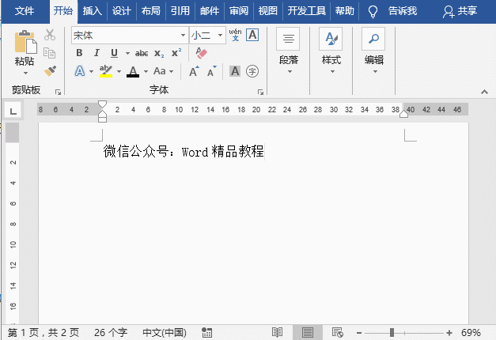Apply strikethrough with the abc icon
This screenshot has height=340, width=496.
(142, 53)
